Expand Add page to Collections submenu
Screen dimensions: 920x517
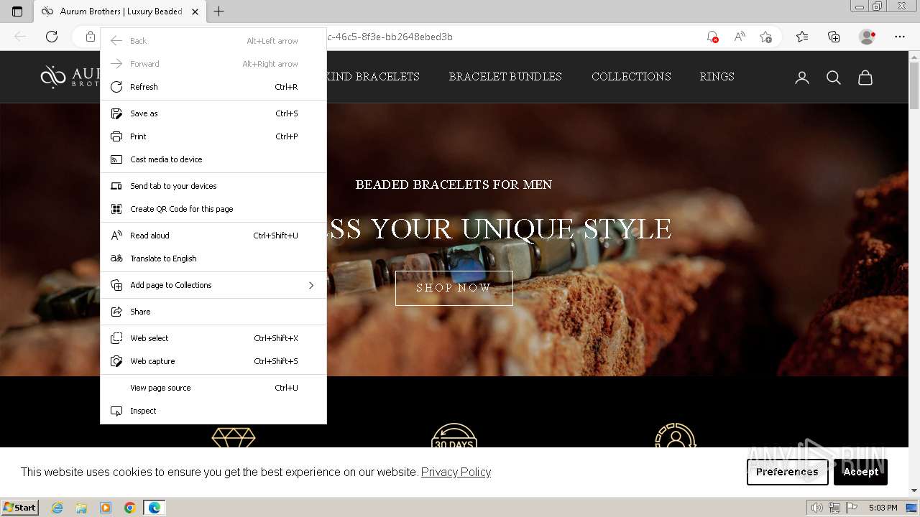point(213,285)
